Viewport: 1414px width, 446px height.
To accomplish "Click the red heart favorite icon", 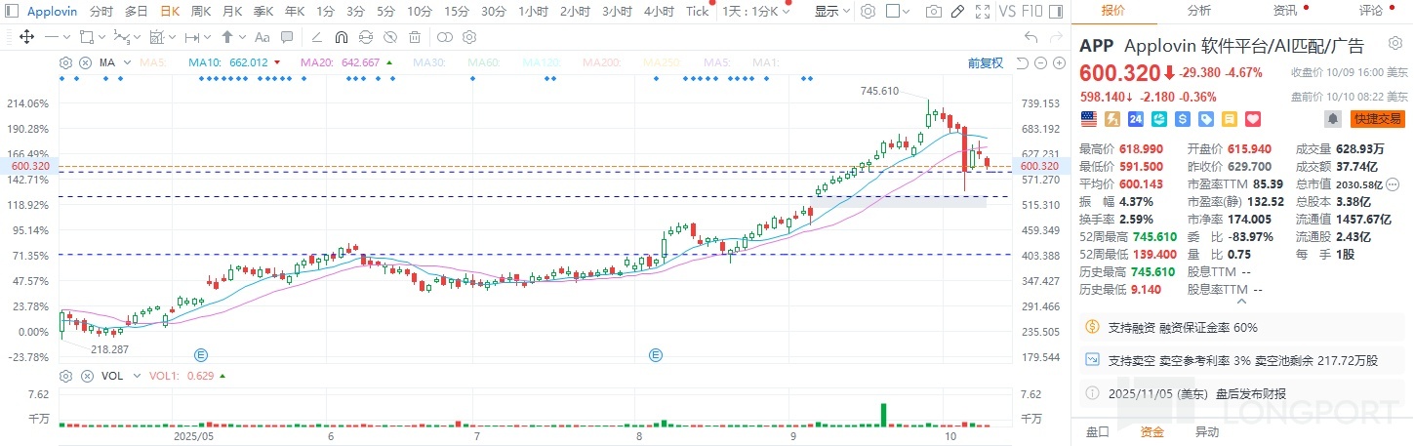I will click(x=1253, y=119).
